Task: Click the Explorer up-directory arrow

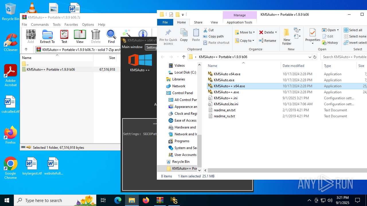Action: 184,57
